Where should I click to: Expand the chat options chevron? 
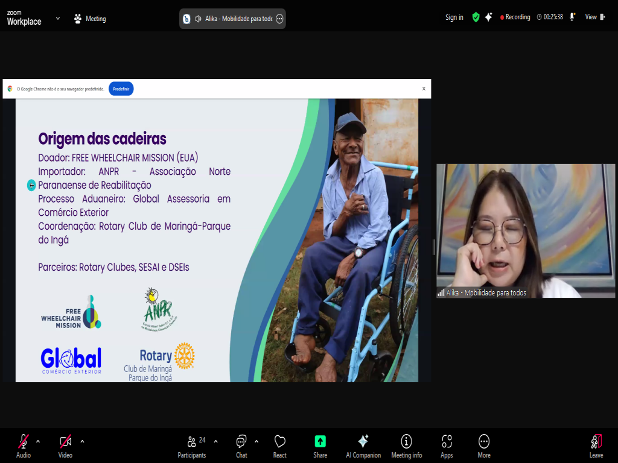coord(256,441)
